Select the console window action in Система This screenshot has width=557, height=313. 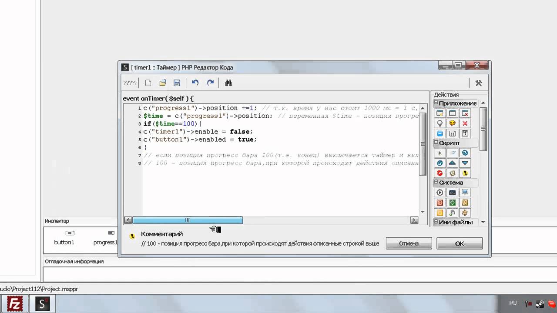click(x=453, y=193)
